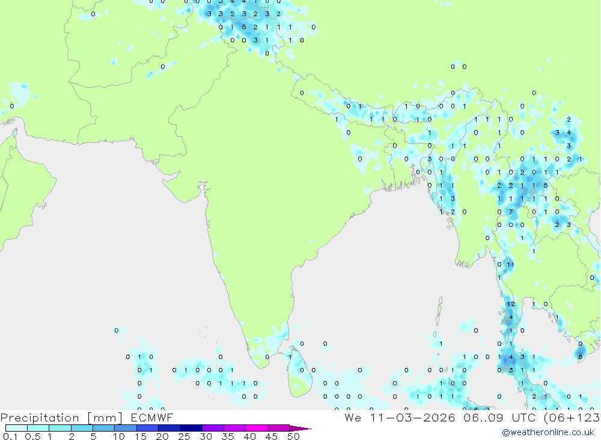Select the 45 mm dark magenta swatch

tap(278, 428)
